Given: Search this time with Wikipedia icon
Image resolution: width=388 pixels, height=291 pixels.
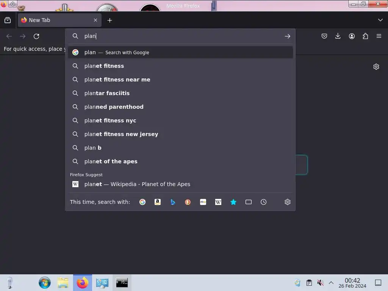Looking at the screenshot, I should (218, 202).
